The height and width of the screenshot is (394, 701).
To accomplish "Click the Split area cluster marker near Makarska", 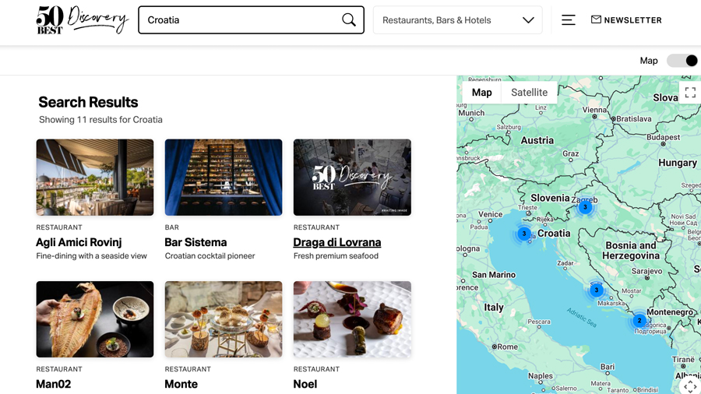I will click(x=596, y=290).
